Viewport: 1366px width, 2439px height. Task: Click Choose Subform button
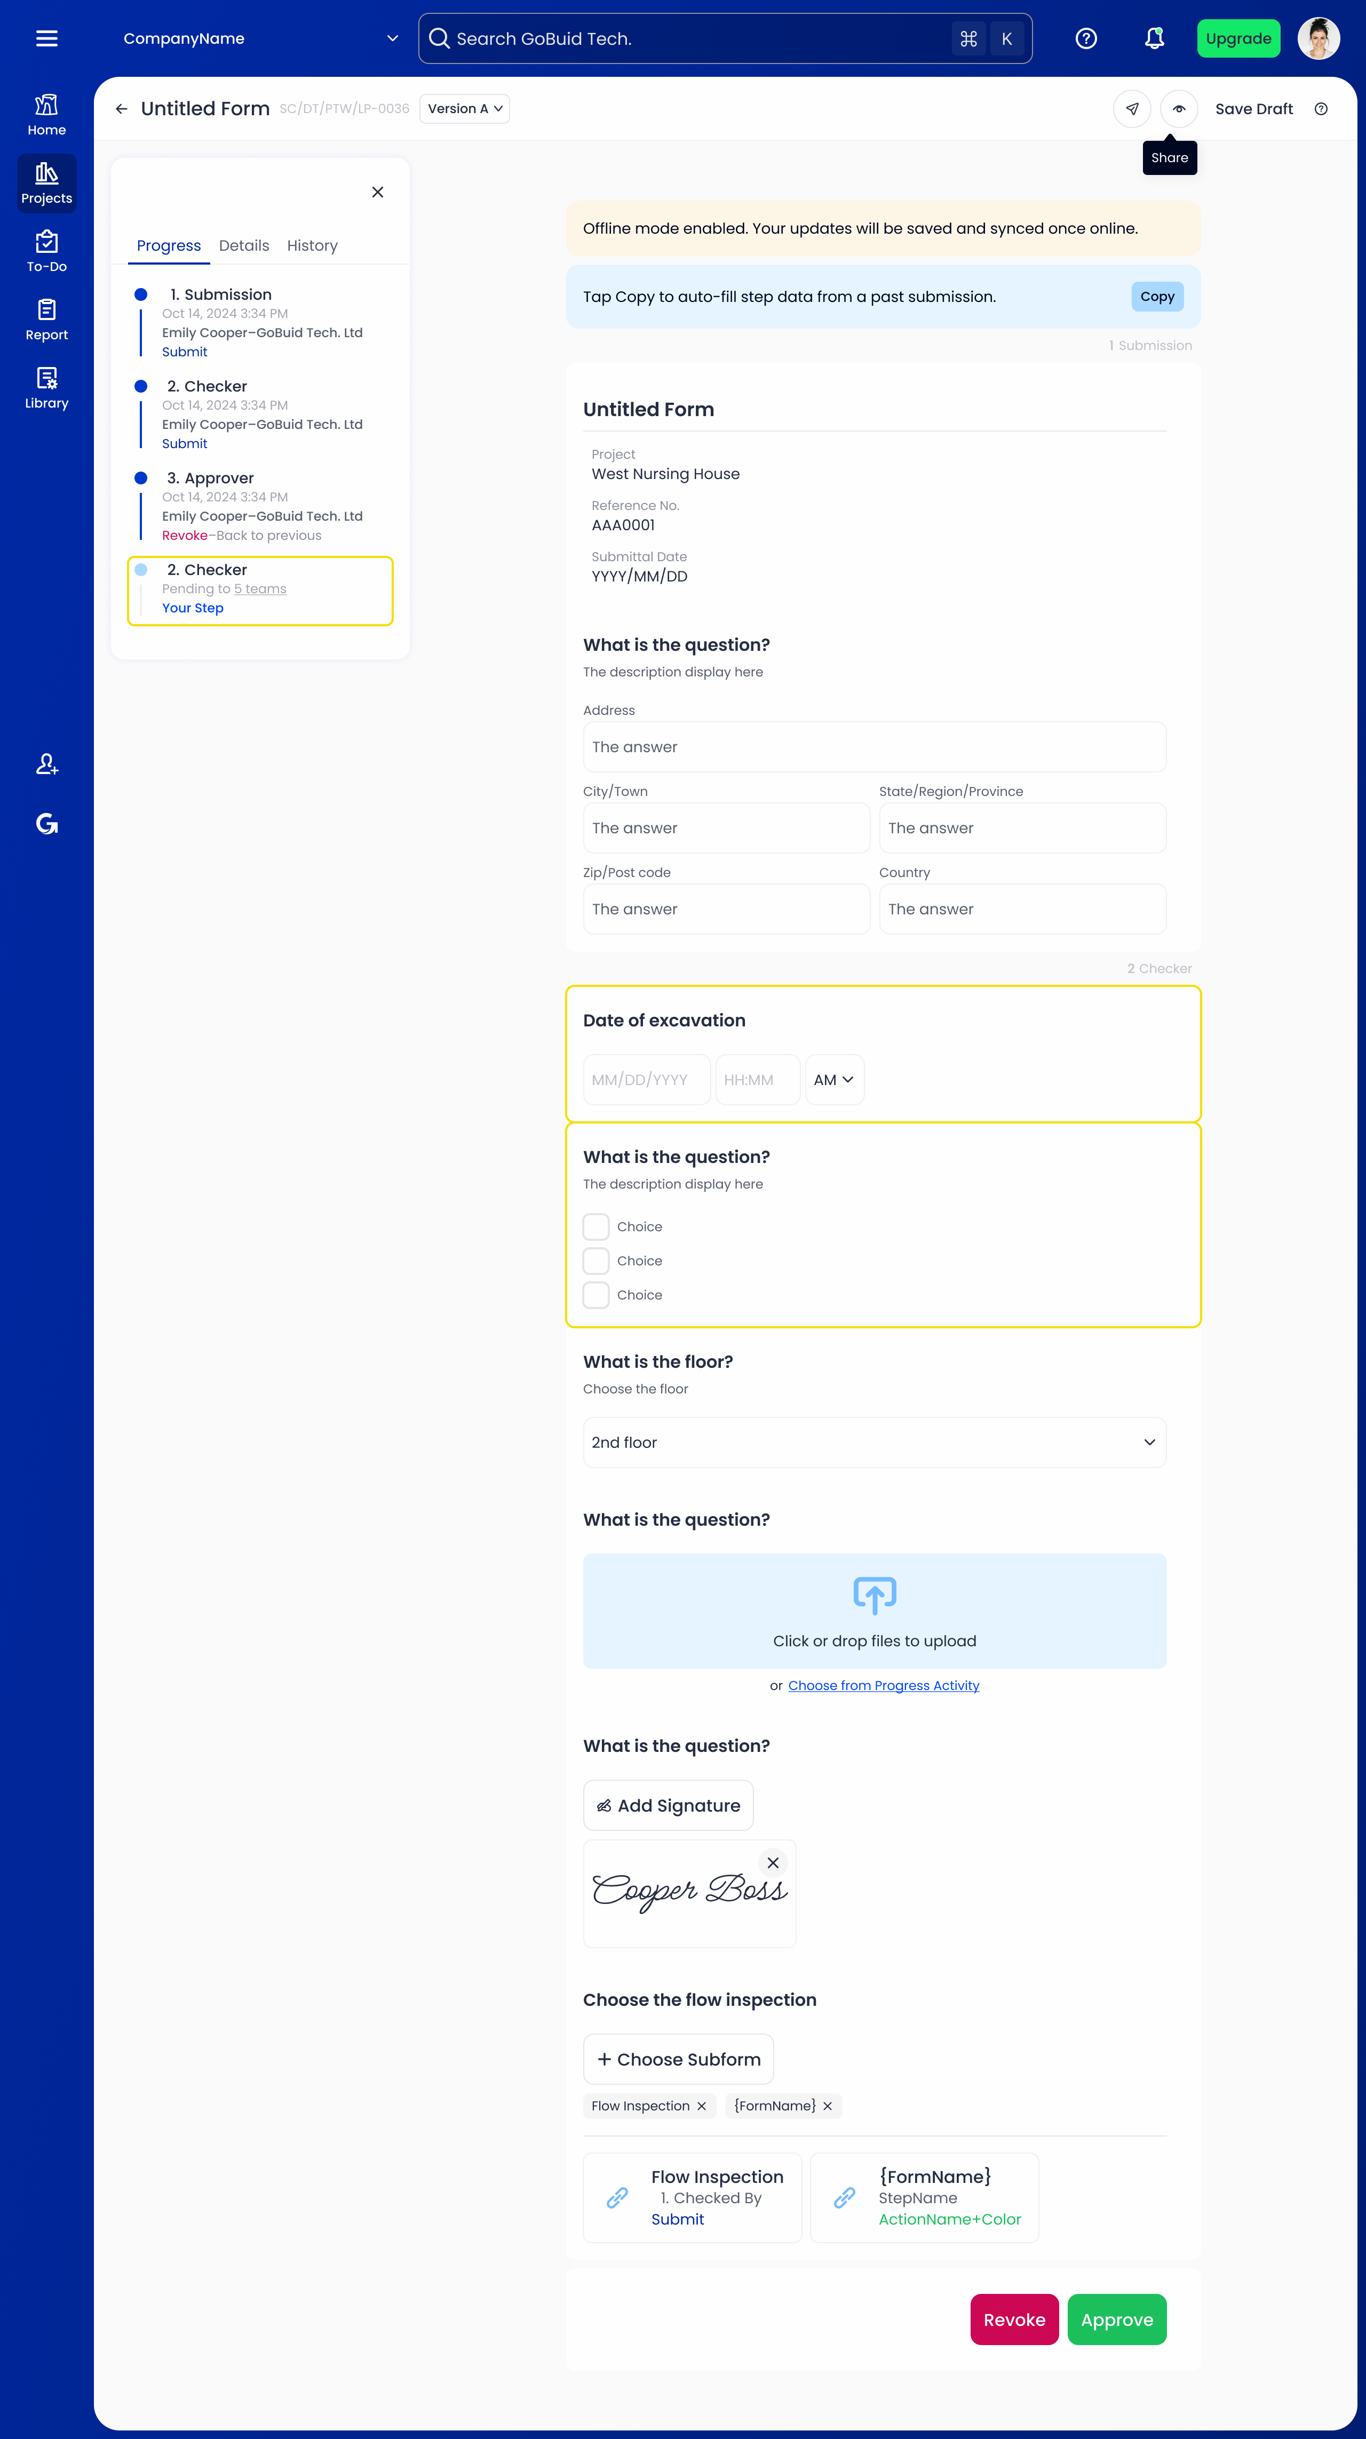click(678, 2059)
